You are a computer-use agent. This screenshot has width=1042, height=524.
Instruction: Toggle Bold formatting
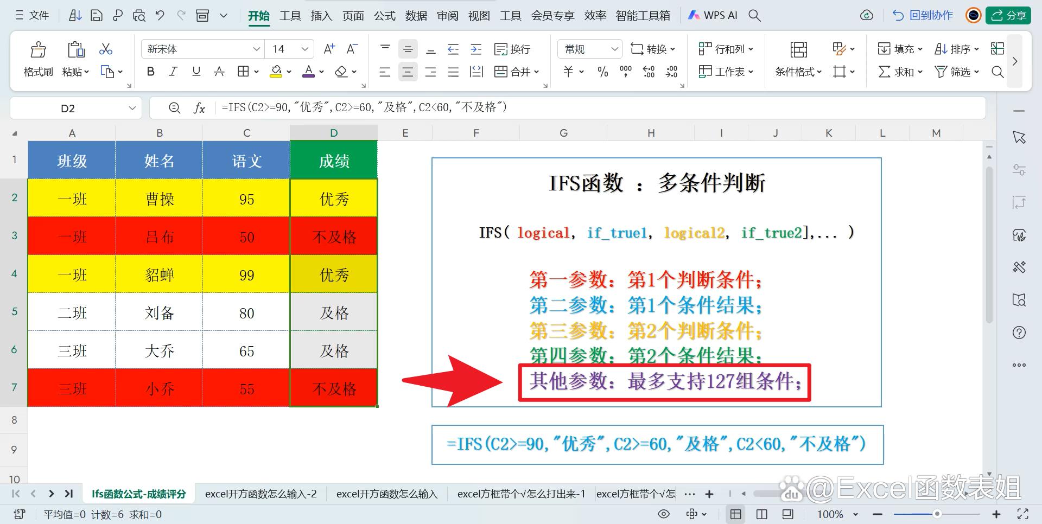[x=151, y=72]
